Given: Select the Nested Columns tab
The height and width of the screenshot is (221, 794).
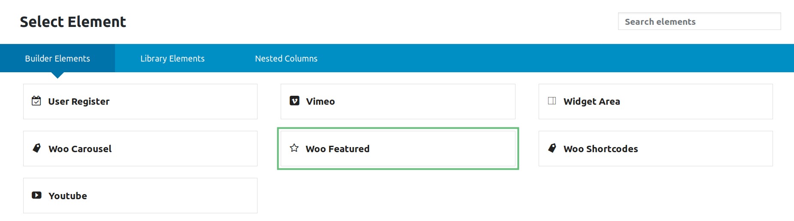Looking at the screenshot, I should [x=286, y=58].
